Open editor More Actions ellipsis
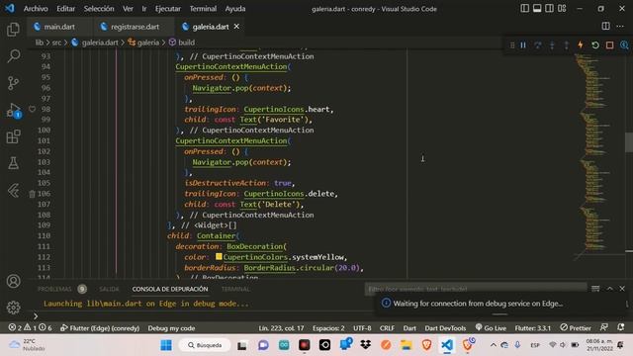The image size is (633, 356). (x=620, y=27)
